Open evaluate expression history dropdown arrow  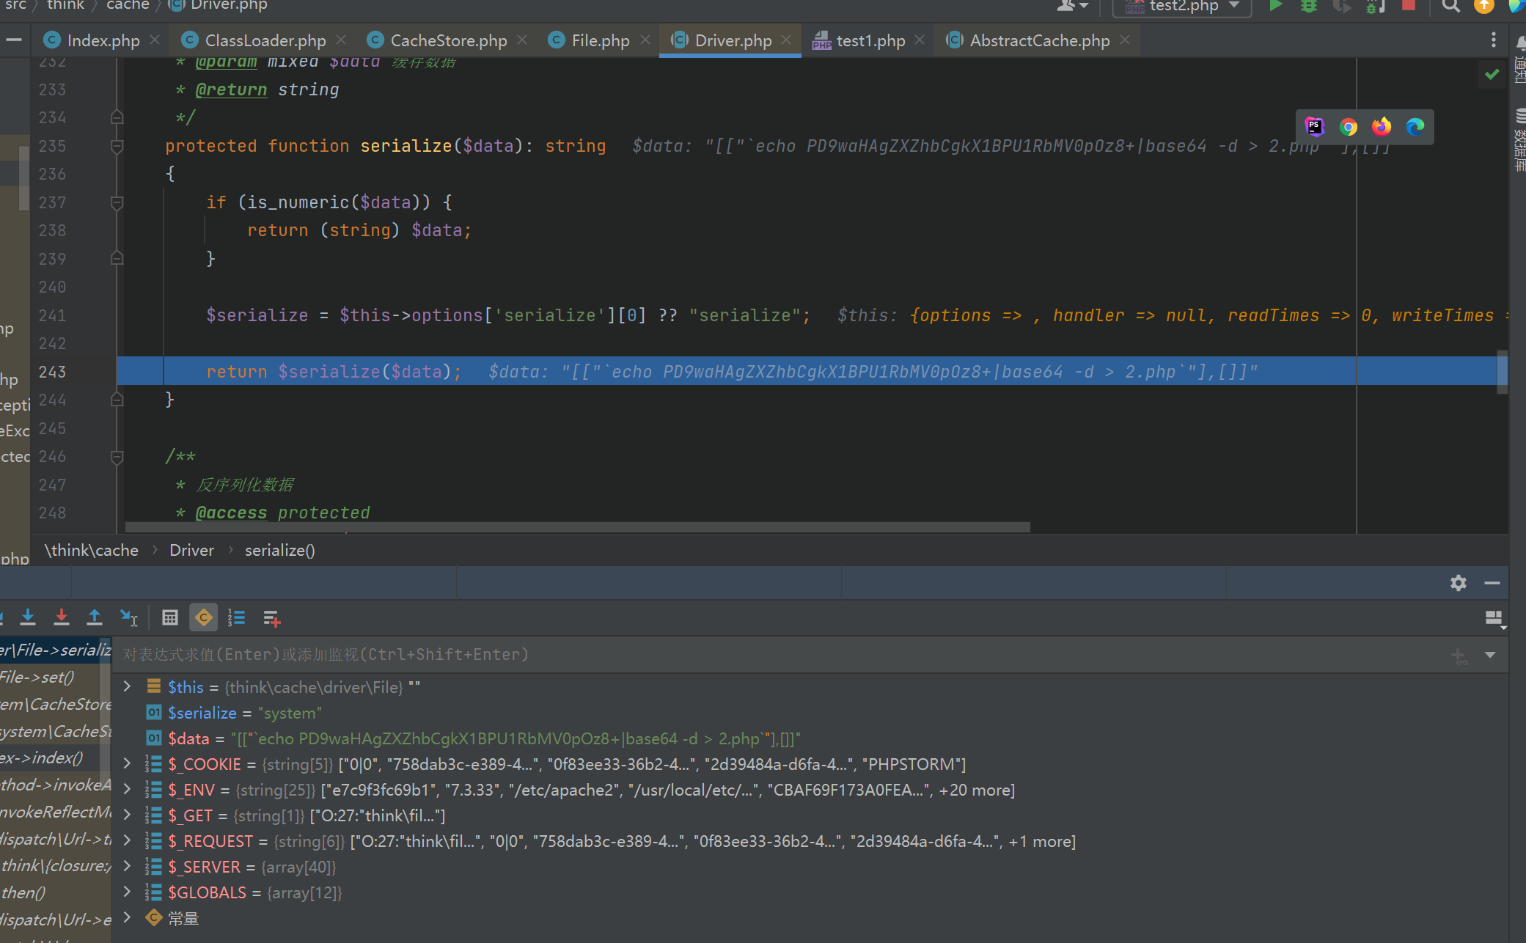[x=1490, y=655]
